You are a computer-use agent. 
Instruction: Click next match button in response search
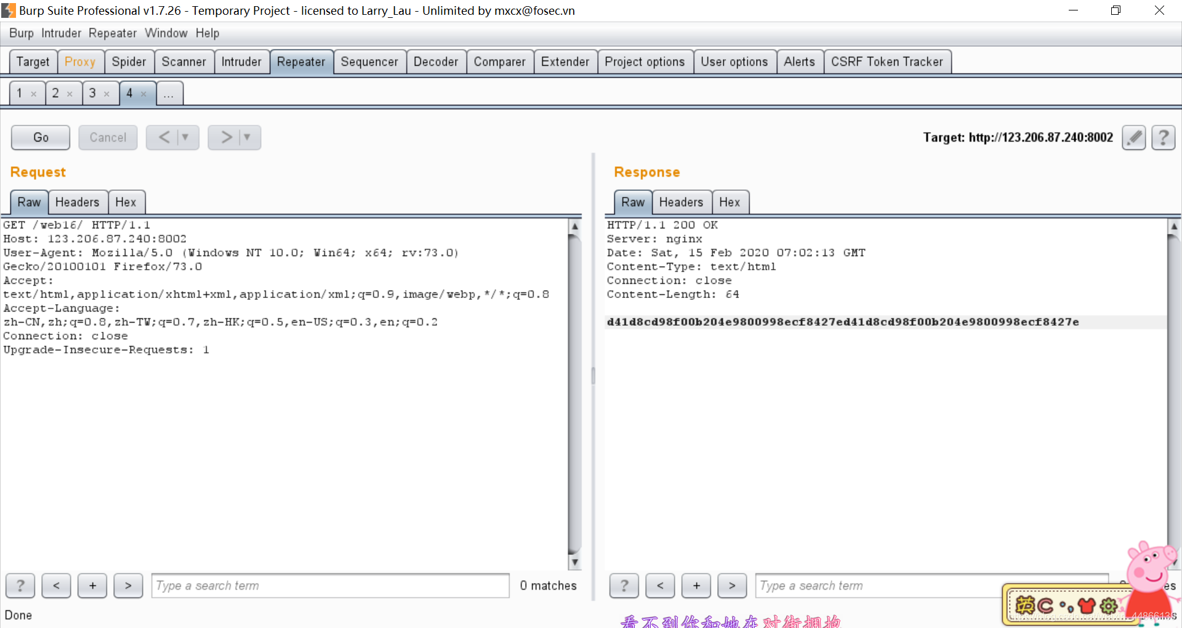732,586
